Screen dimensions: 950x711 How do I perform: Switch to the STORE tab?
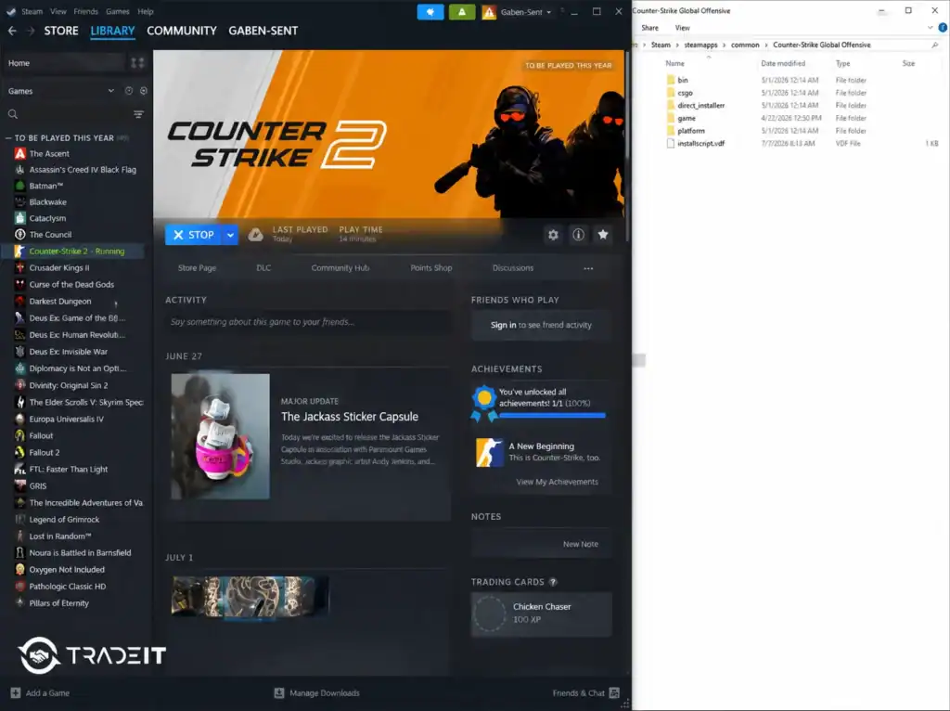click(61, 31)
